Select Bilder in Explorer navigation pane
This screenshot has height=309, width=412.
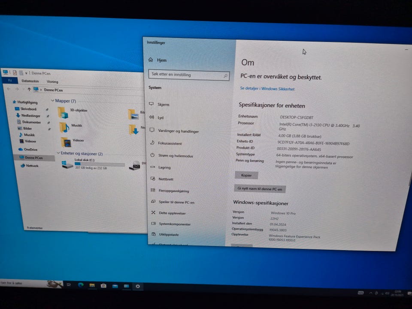(x=25, y=128)
